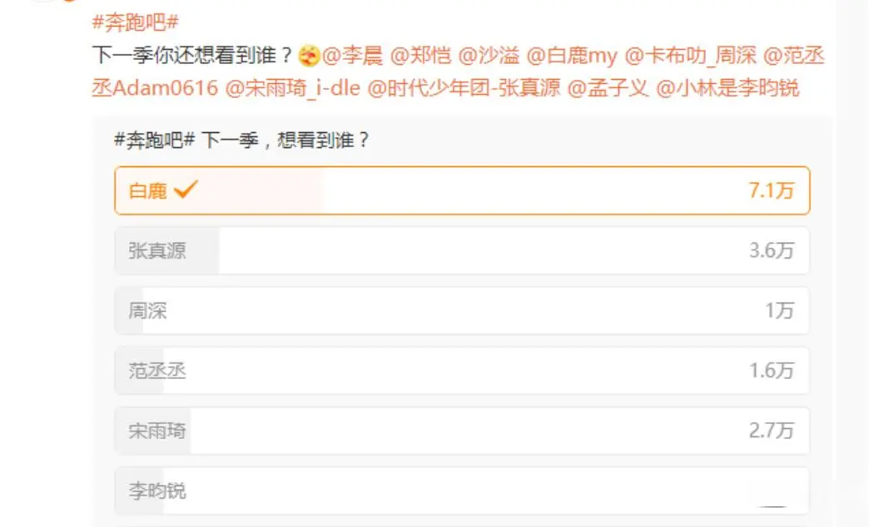Open the @沙溢 mention link
Image resolution: width=869 pixels, height=527 pixels.
coord(489,56)
